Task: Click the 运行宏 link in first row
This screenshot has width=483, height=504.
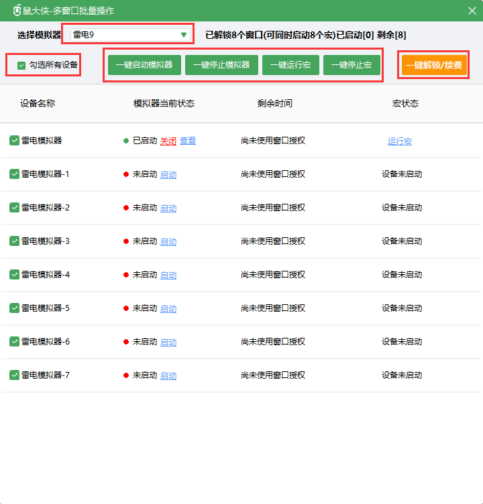Action: click(x=400, y=141)
